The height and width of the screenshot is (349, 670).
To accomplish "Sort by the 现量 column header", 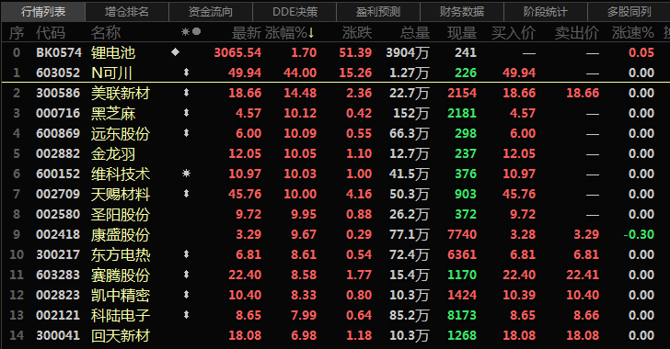I will tap(462, 33).
